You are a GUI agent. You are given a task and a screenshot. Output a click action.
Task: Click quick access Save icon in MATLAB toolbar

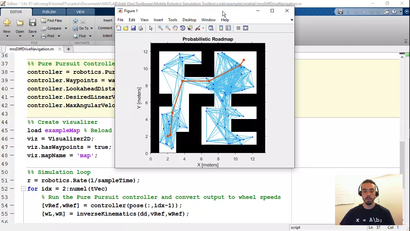coord(340,12)
